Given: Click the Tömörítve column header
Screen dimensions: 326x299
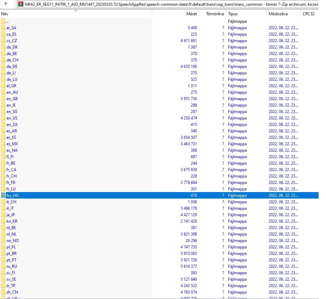Looking at the screenshot, I should (x=216, y=14).
